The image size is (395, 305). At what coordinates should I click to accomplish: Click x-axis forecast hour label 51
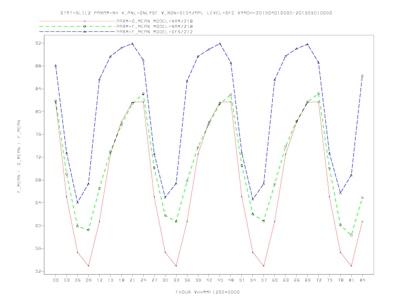(242, 280)
